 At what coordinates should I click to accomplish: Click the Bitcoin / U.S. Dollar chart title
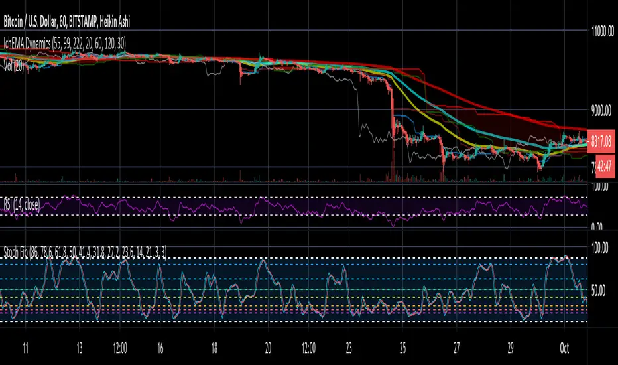click(66, 22)
